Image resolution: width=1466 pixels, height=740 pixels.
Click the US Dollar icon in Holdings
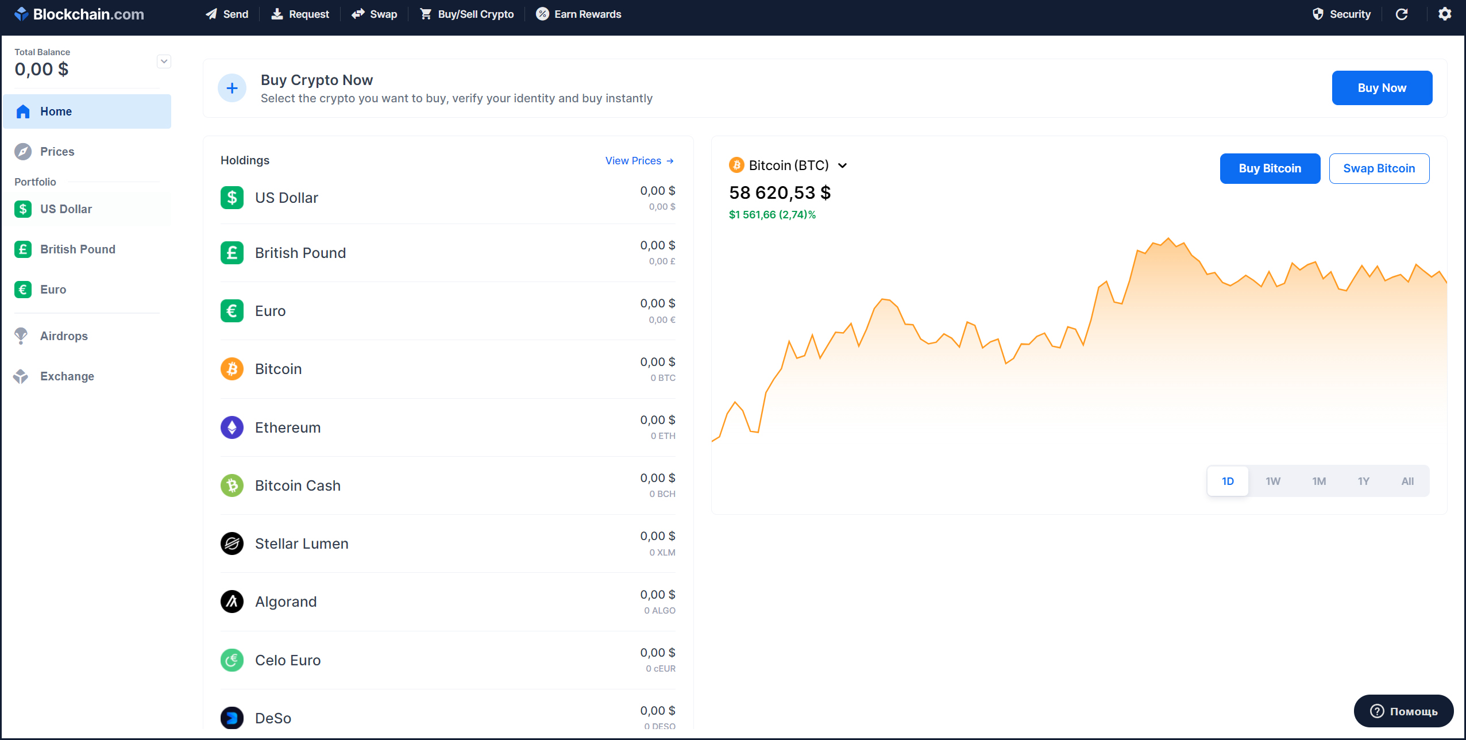232,198
